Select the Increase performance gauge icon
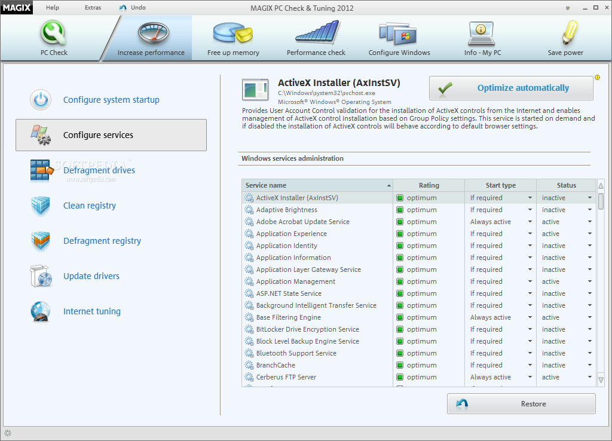 [153, 33]
